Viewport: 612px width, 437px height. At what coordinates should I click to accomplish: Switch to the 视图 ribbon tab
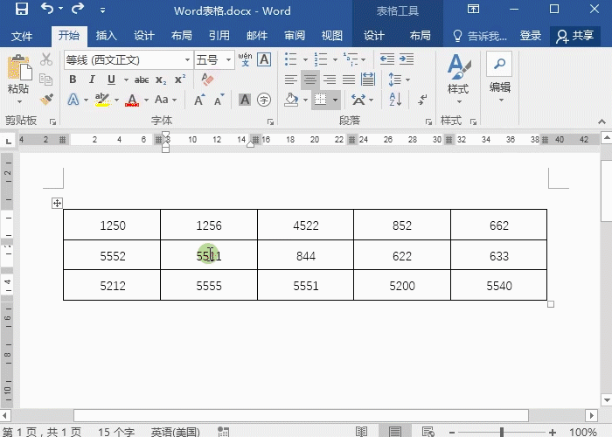click(332, 36)
